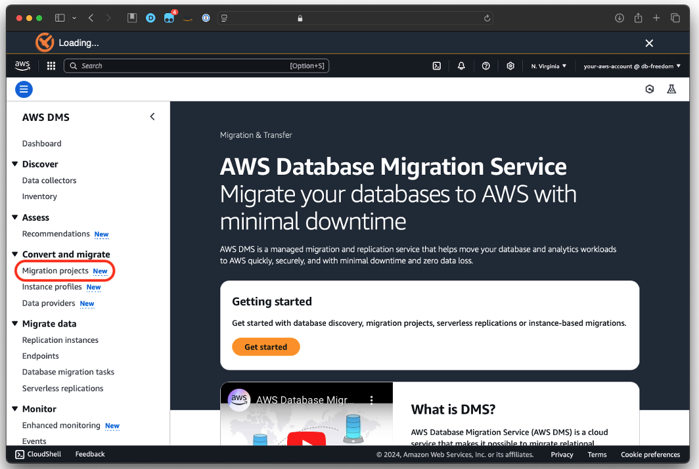699x469 pixels.
Task: Open a new Safari tab
Action: pyautogui.click(x=656, y=18)
